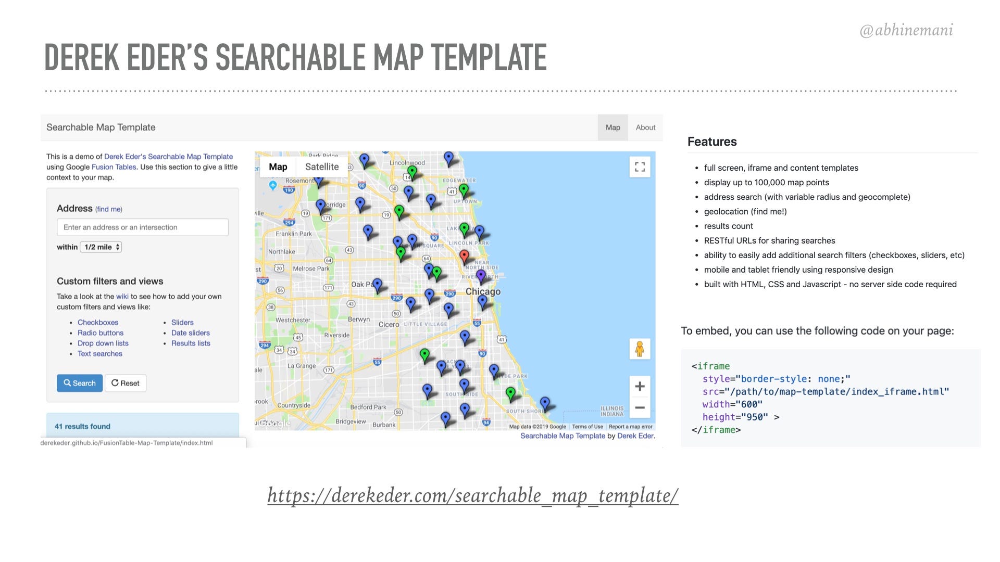Viewport: 1000px width, 562px height.
Task: Select the purple marker above Chicago label
Action: (x=481, y=276)
